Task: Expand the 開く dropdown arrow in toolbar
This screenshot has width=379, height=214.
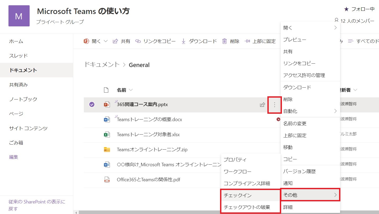Action: pos(106,41)
